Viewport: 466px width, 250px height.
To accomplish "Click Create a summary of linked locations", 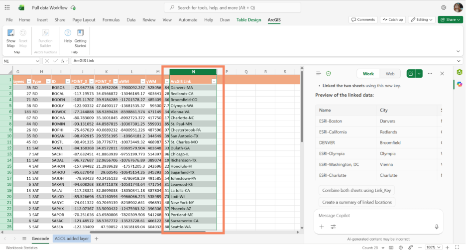I will [x=357, y=202].
